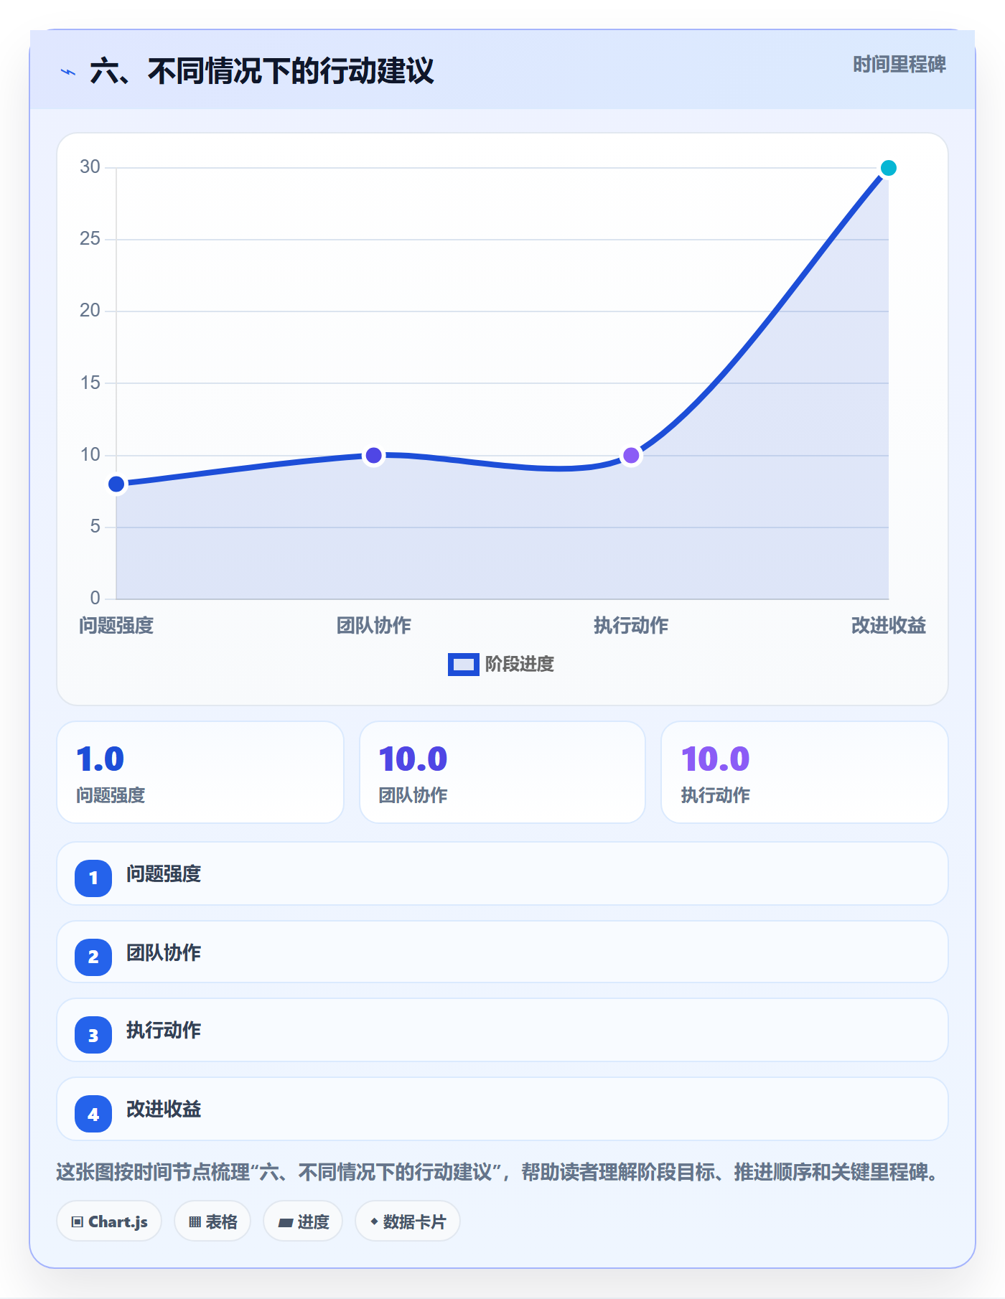
Task: Click the 10.0 团队协作 data card
Action: coord(502,772)
